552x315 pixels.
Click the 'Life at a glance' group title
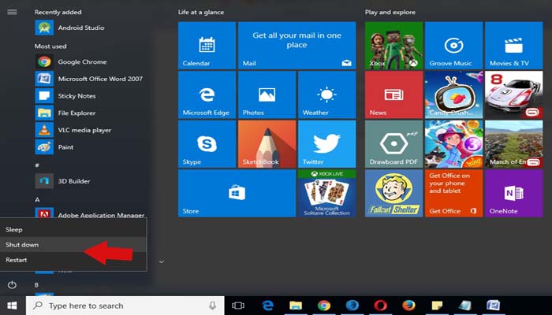[200, 13]
